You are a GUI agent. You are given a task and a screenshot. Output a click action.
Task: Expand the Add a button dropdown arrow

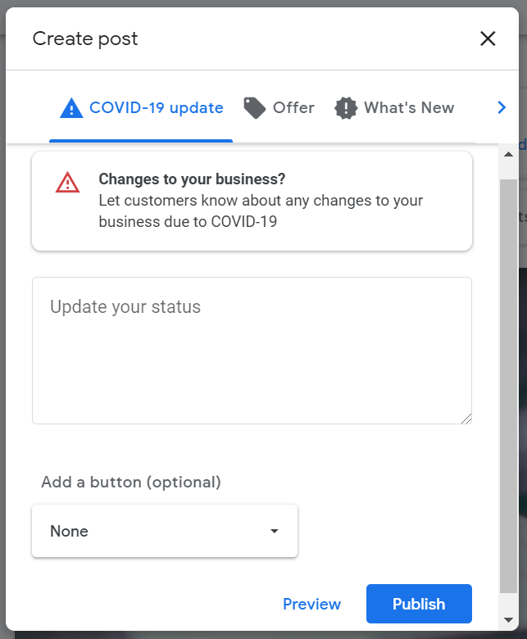point(275,531)
